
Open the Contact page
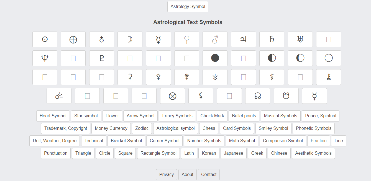(x=209, y=175)
